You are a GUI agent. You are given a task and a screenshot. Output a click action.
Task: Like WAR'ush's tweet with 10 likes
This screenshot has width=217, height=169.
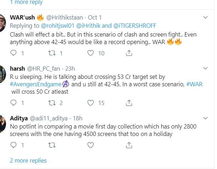click(91, 53)
